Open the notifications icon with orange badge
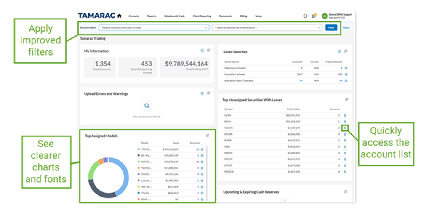 314,16
